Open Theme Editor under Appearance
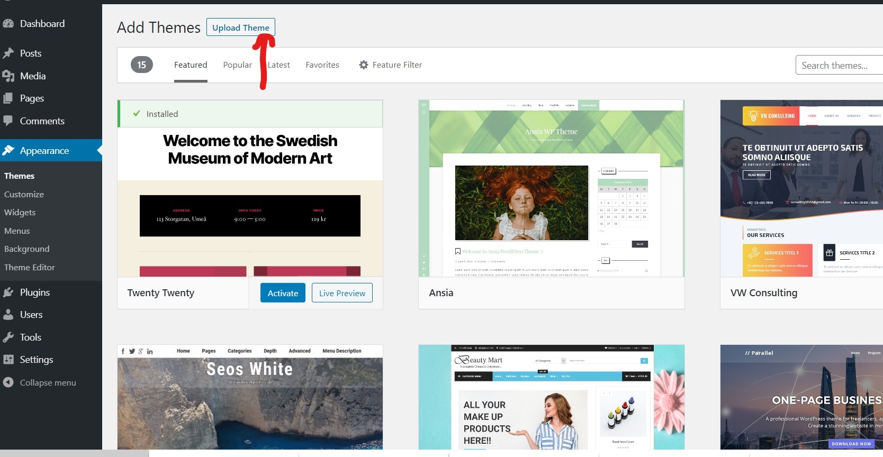Image resolution: width=883 pixels, height=457 pixels. [30, 268]
